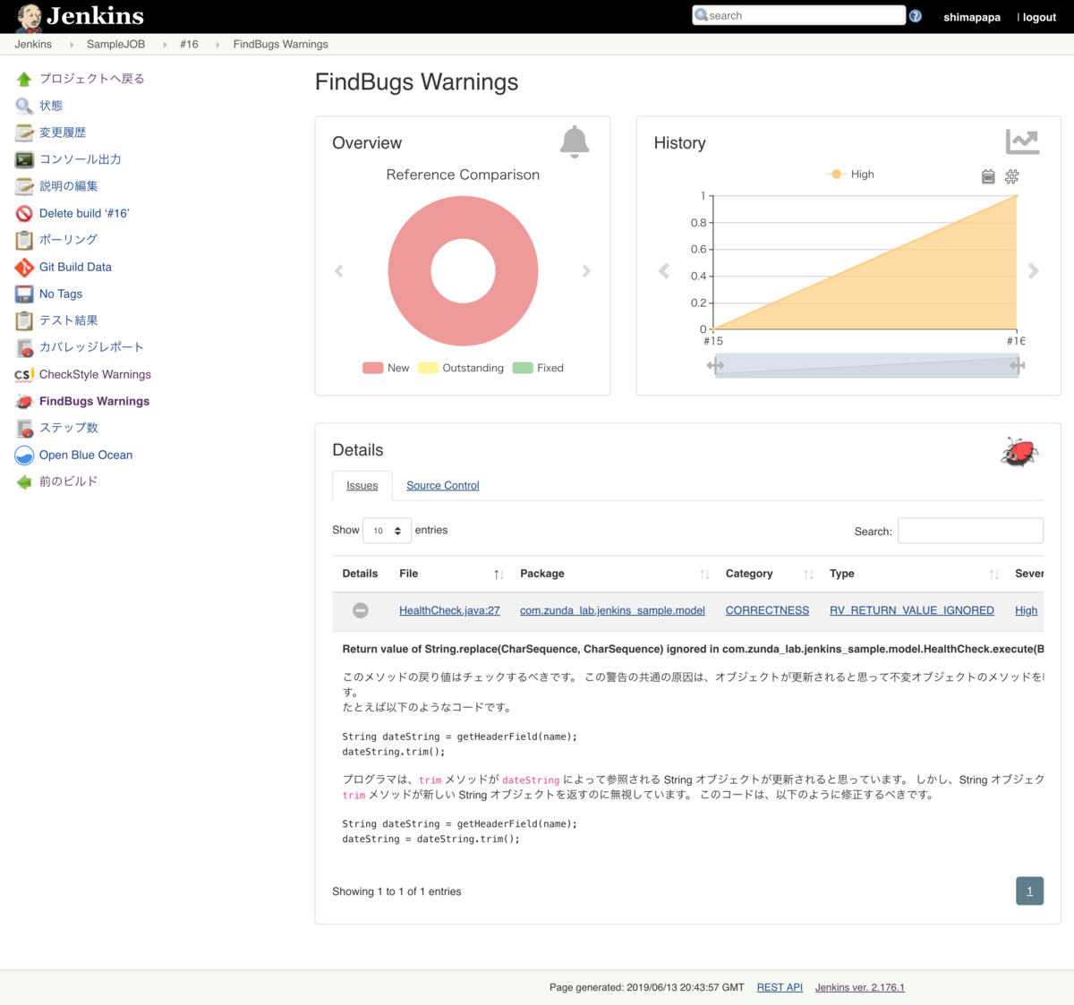Viewport: 1074px width, 1005px height.
Task: Show previous History chart with left chevron
Action: click(664, 271)
